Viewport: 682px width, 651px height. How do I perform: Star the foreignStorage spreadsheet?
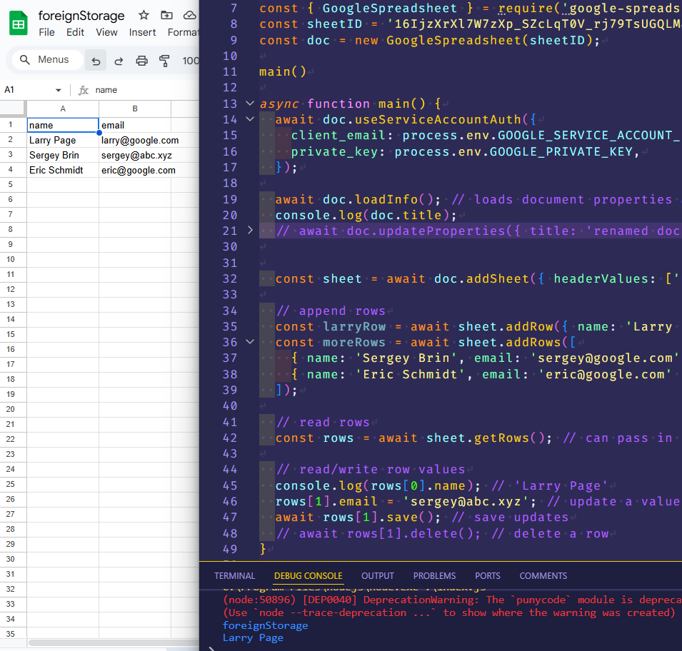pos(144,16)
